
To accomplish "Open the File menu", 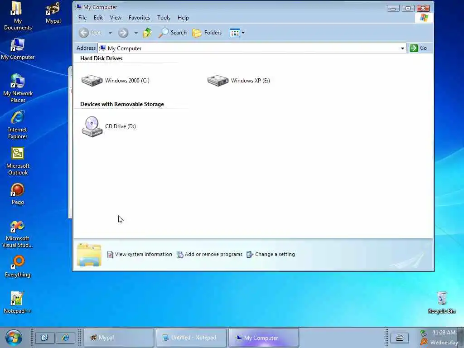I will click(x=82, y=18).
